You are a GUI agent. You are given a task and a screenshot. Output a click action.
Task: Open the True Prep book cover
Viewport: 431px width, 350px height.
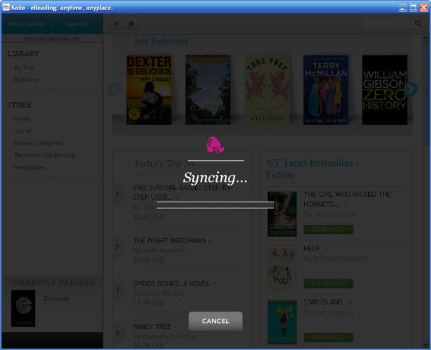pos(267,90)
